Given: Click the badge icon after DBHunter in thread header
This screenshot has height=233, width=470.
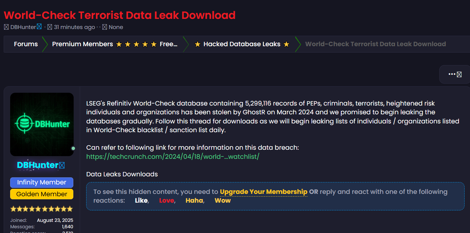Looking at the screenshot, I should [39, 27].
